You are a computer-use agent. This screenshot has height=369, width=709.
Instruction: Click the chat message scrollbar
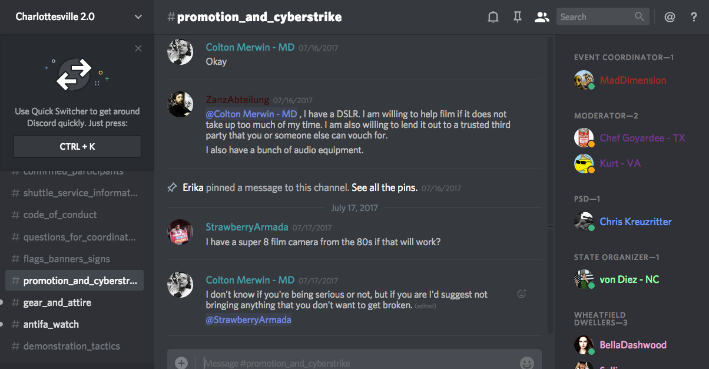[550, 183]
